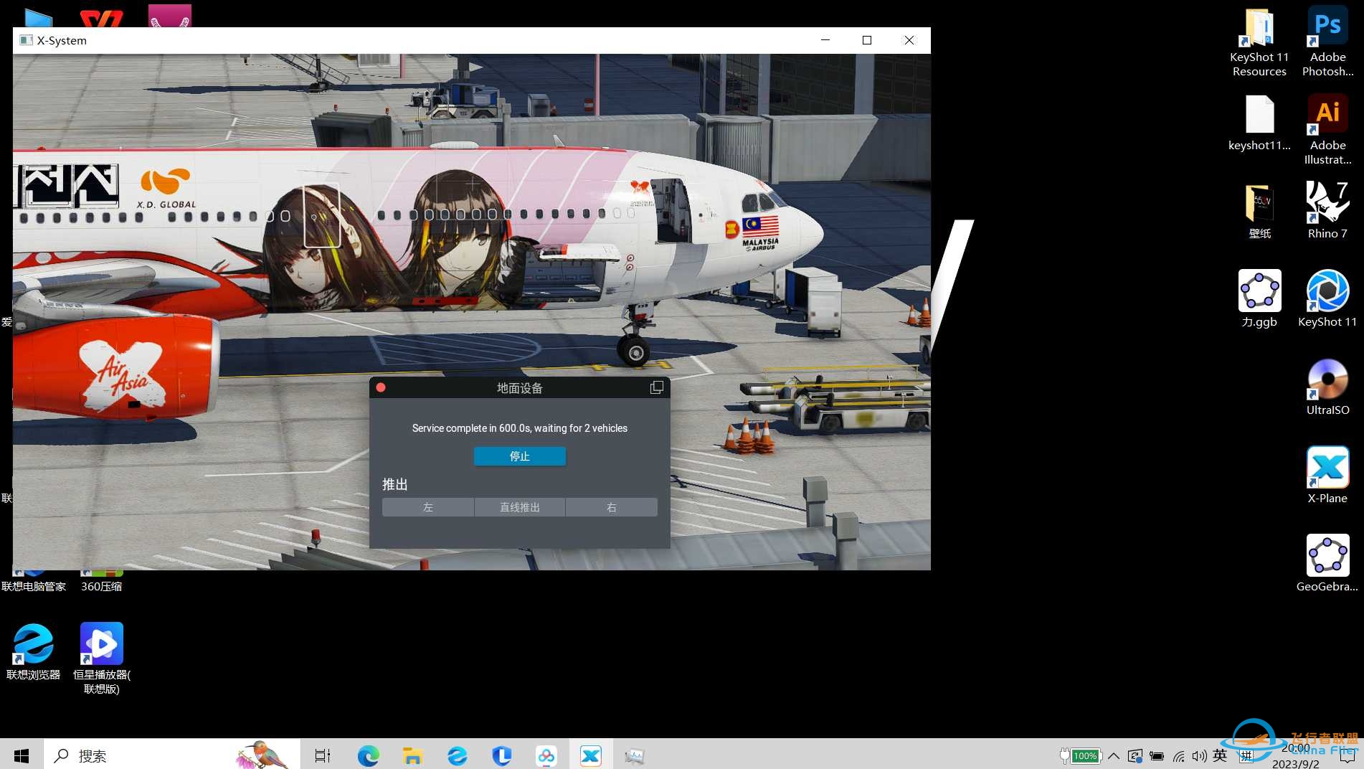This screenshot has height=769, width=1364.
Task: Switch to X-Plane in taskbar
Action: point(591,755)
